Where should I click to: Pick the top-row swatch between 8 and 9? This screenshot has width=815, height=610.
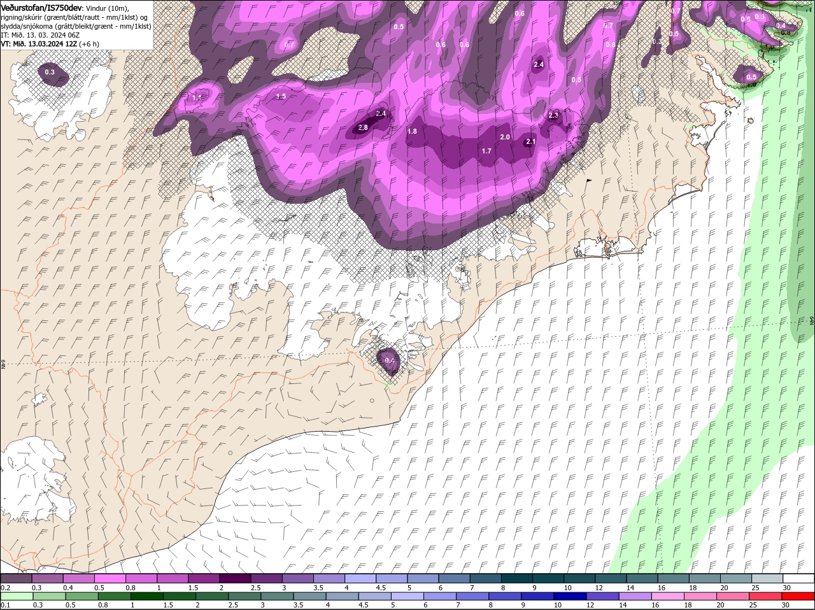pyautogui.click(x=517, y=578)
